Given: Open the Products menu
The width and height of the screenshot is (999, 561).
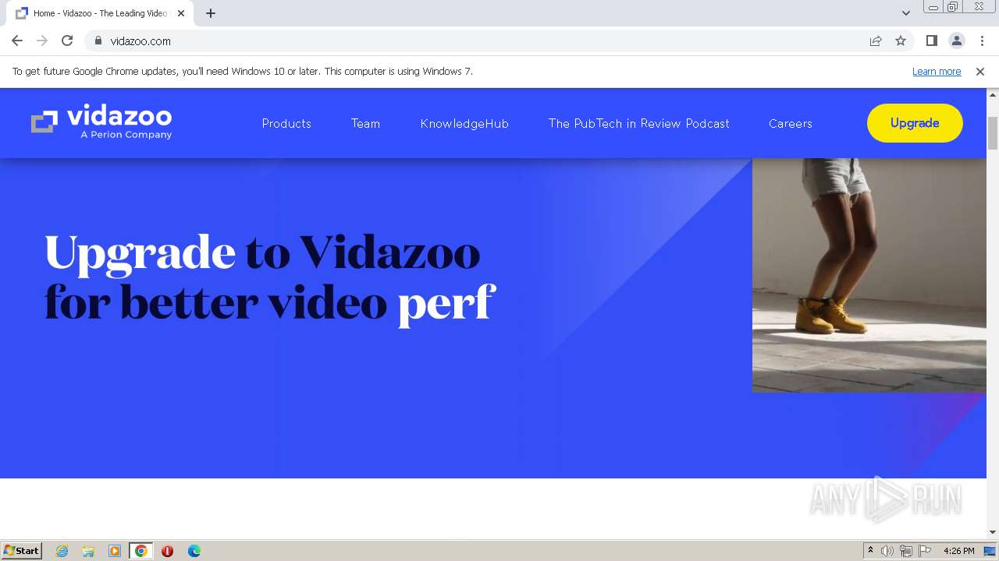Looking at the screenshot, I should coord(286,123).
